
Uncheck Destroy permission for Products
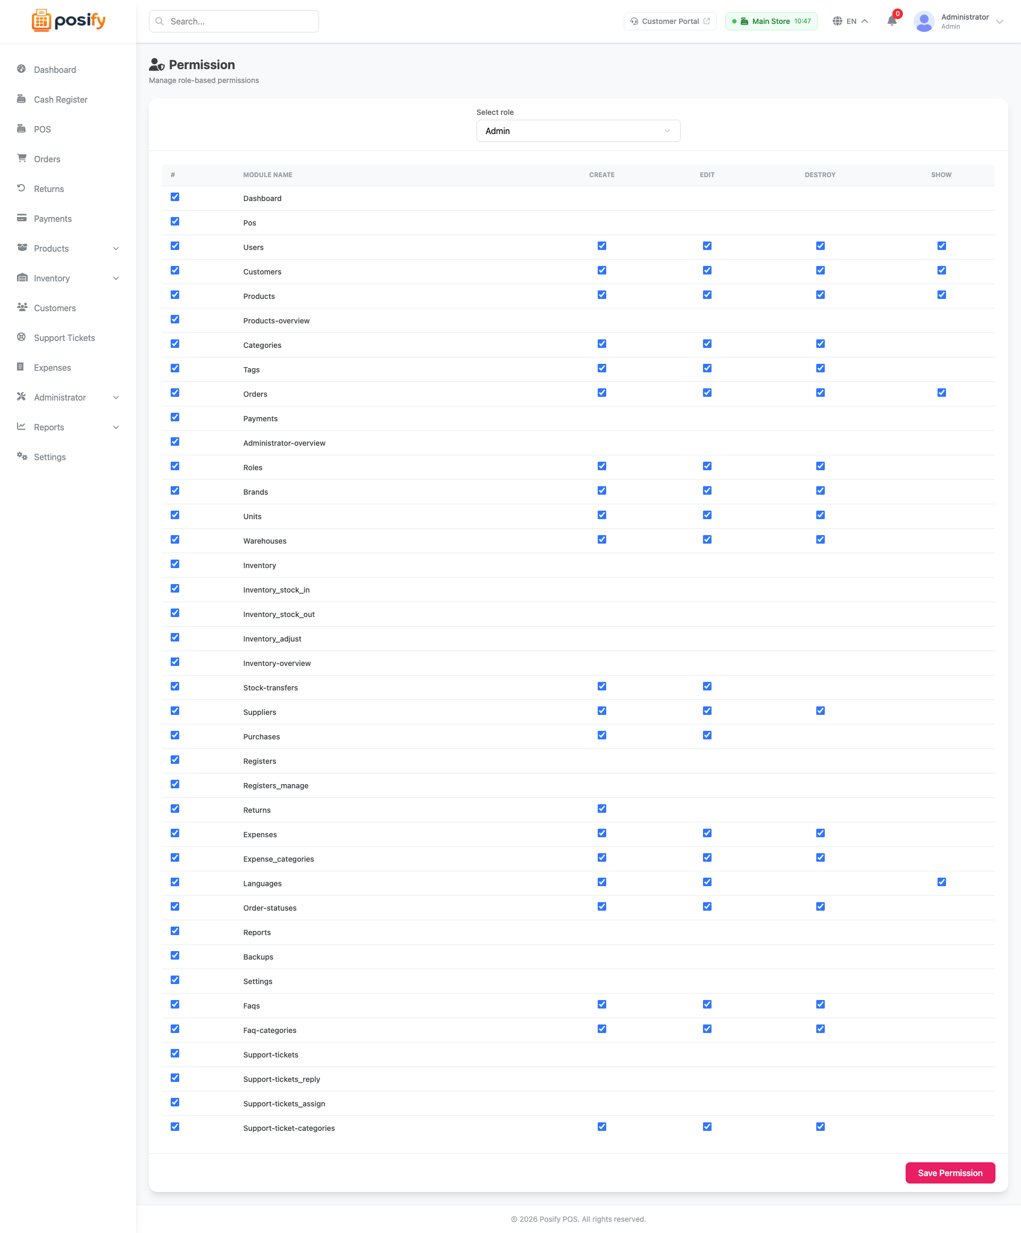[820, 295]
